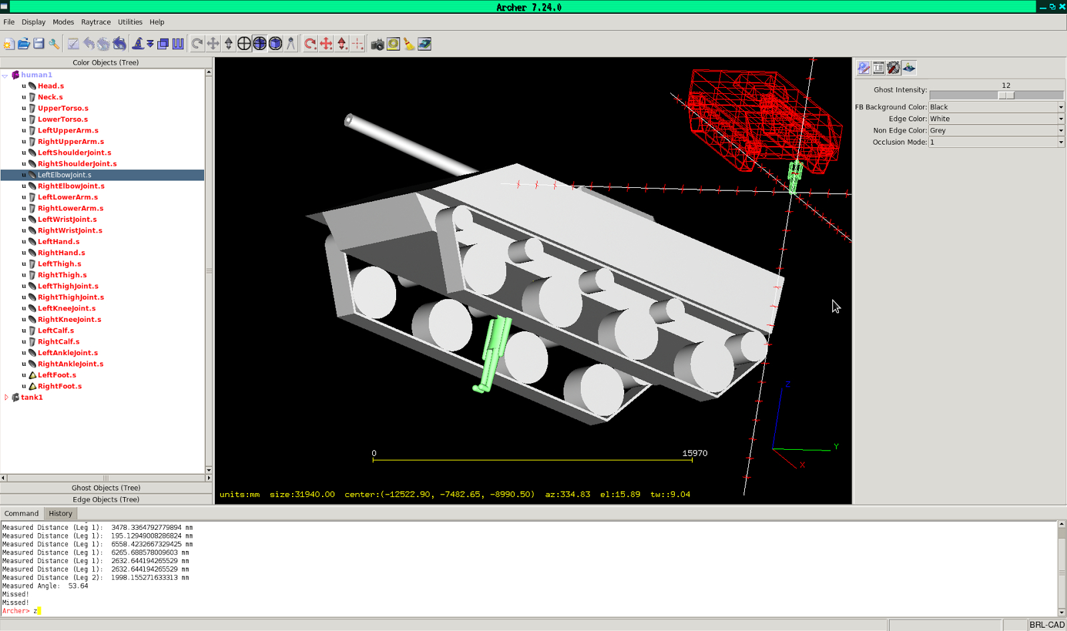
Task: Click the yellow framed picture toolbar icon
Action: point(393,44)
